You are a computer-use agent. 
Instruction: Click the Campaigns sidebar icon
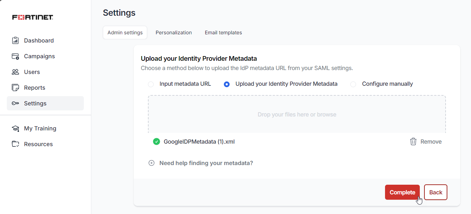(15, 56)
